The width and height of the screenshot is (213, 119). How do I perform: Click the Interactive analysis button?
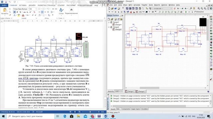(199, 12)
